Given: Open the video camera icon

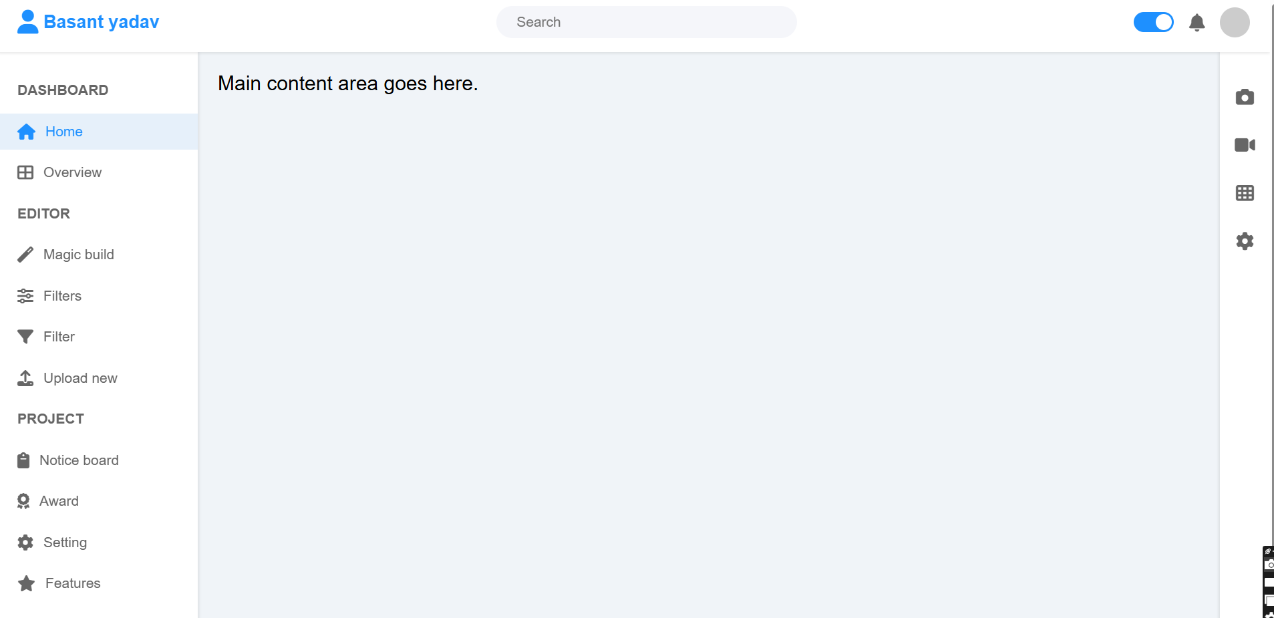Looking at the screenshot, I should [x=1245, y=145].
